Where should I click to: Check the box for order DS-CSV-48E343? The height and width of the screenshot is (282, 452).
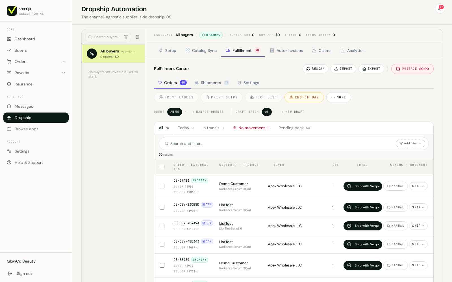(x=162, y=244)
